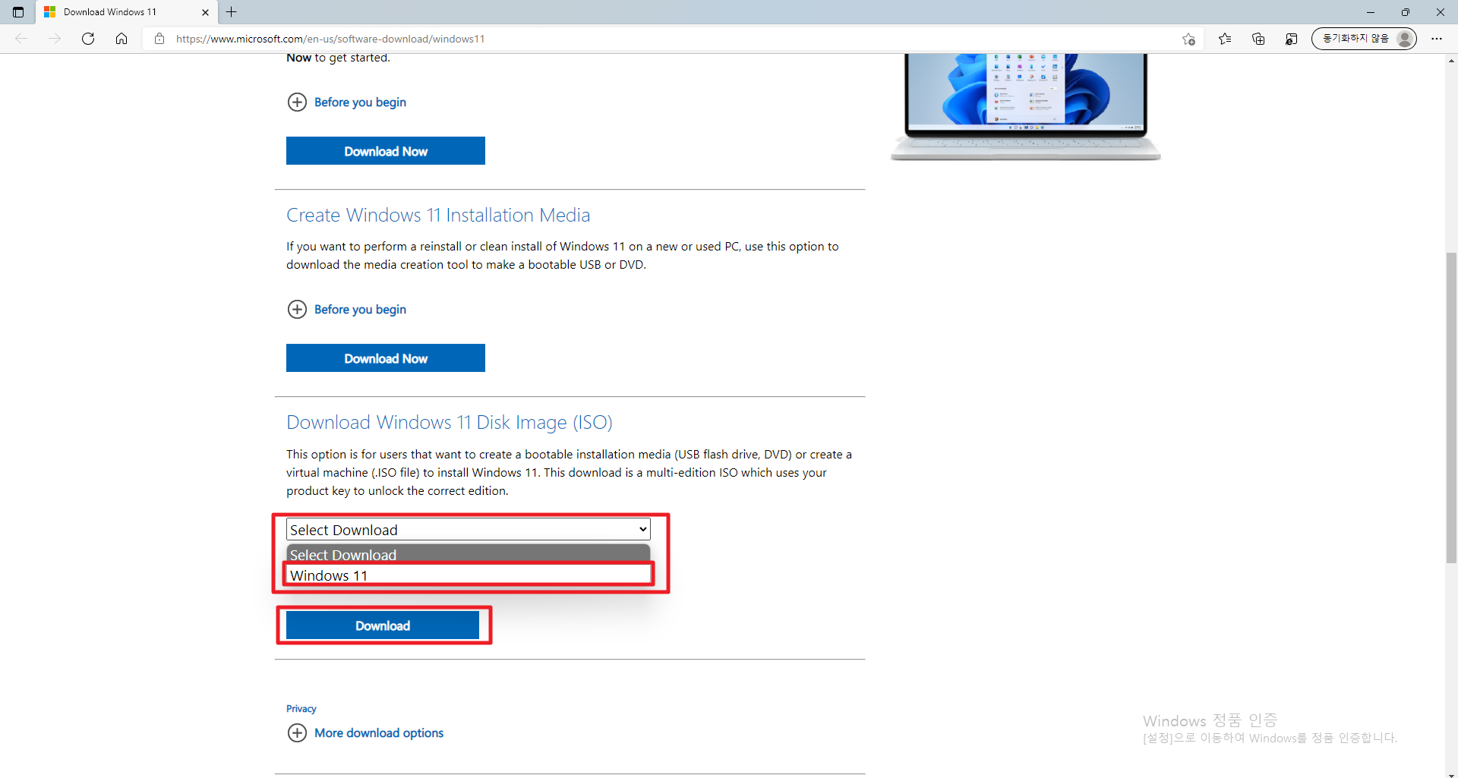Minimize the browser window
The image size is (1458, 778).
tap(1371, 12)
